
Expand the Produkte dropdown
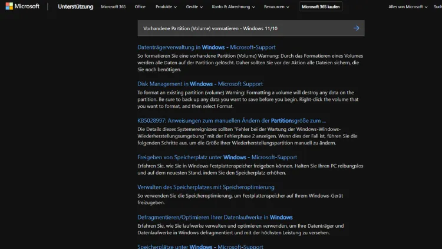click(166, 6)
